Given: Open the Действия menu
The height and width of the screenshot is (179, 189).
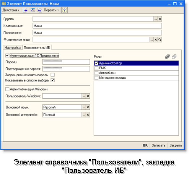Looking at the screenshot, I should 11,10.
